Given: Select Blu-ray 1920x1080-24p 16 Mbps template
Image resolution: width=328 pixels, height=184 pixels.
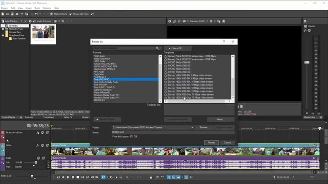Looking at the screenshot, I should pos(190,95).
